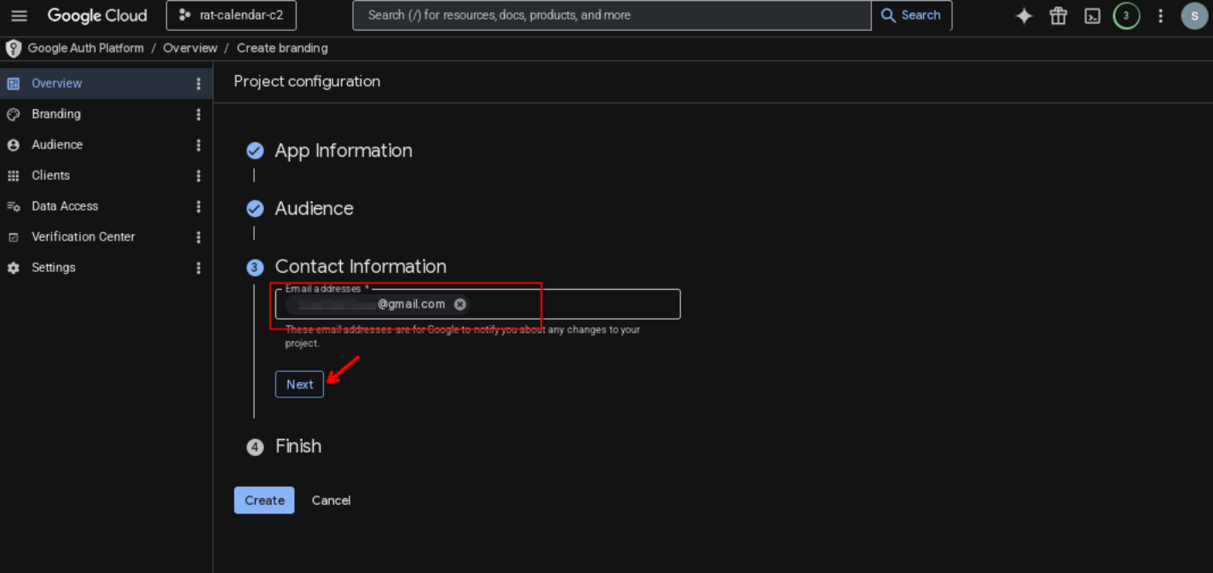
Task: Click the Audience person icon
Action: click(13, 145)
